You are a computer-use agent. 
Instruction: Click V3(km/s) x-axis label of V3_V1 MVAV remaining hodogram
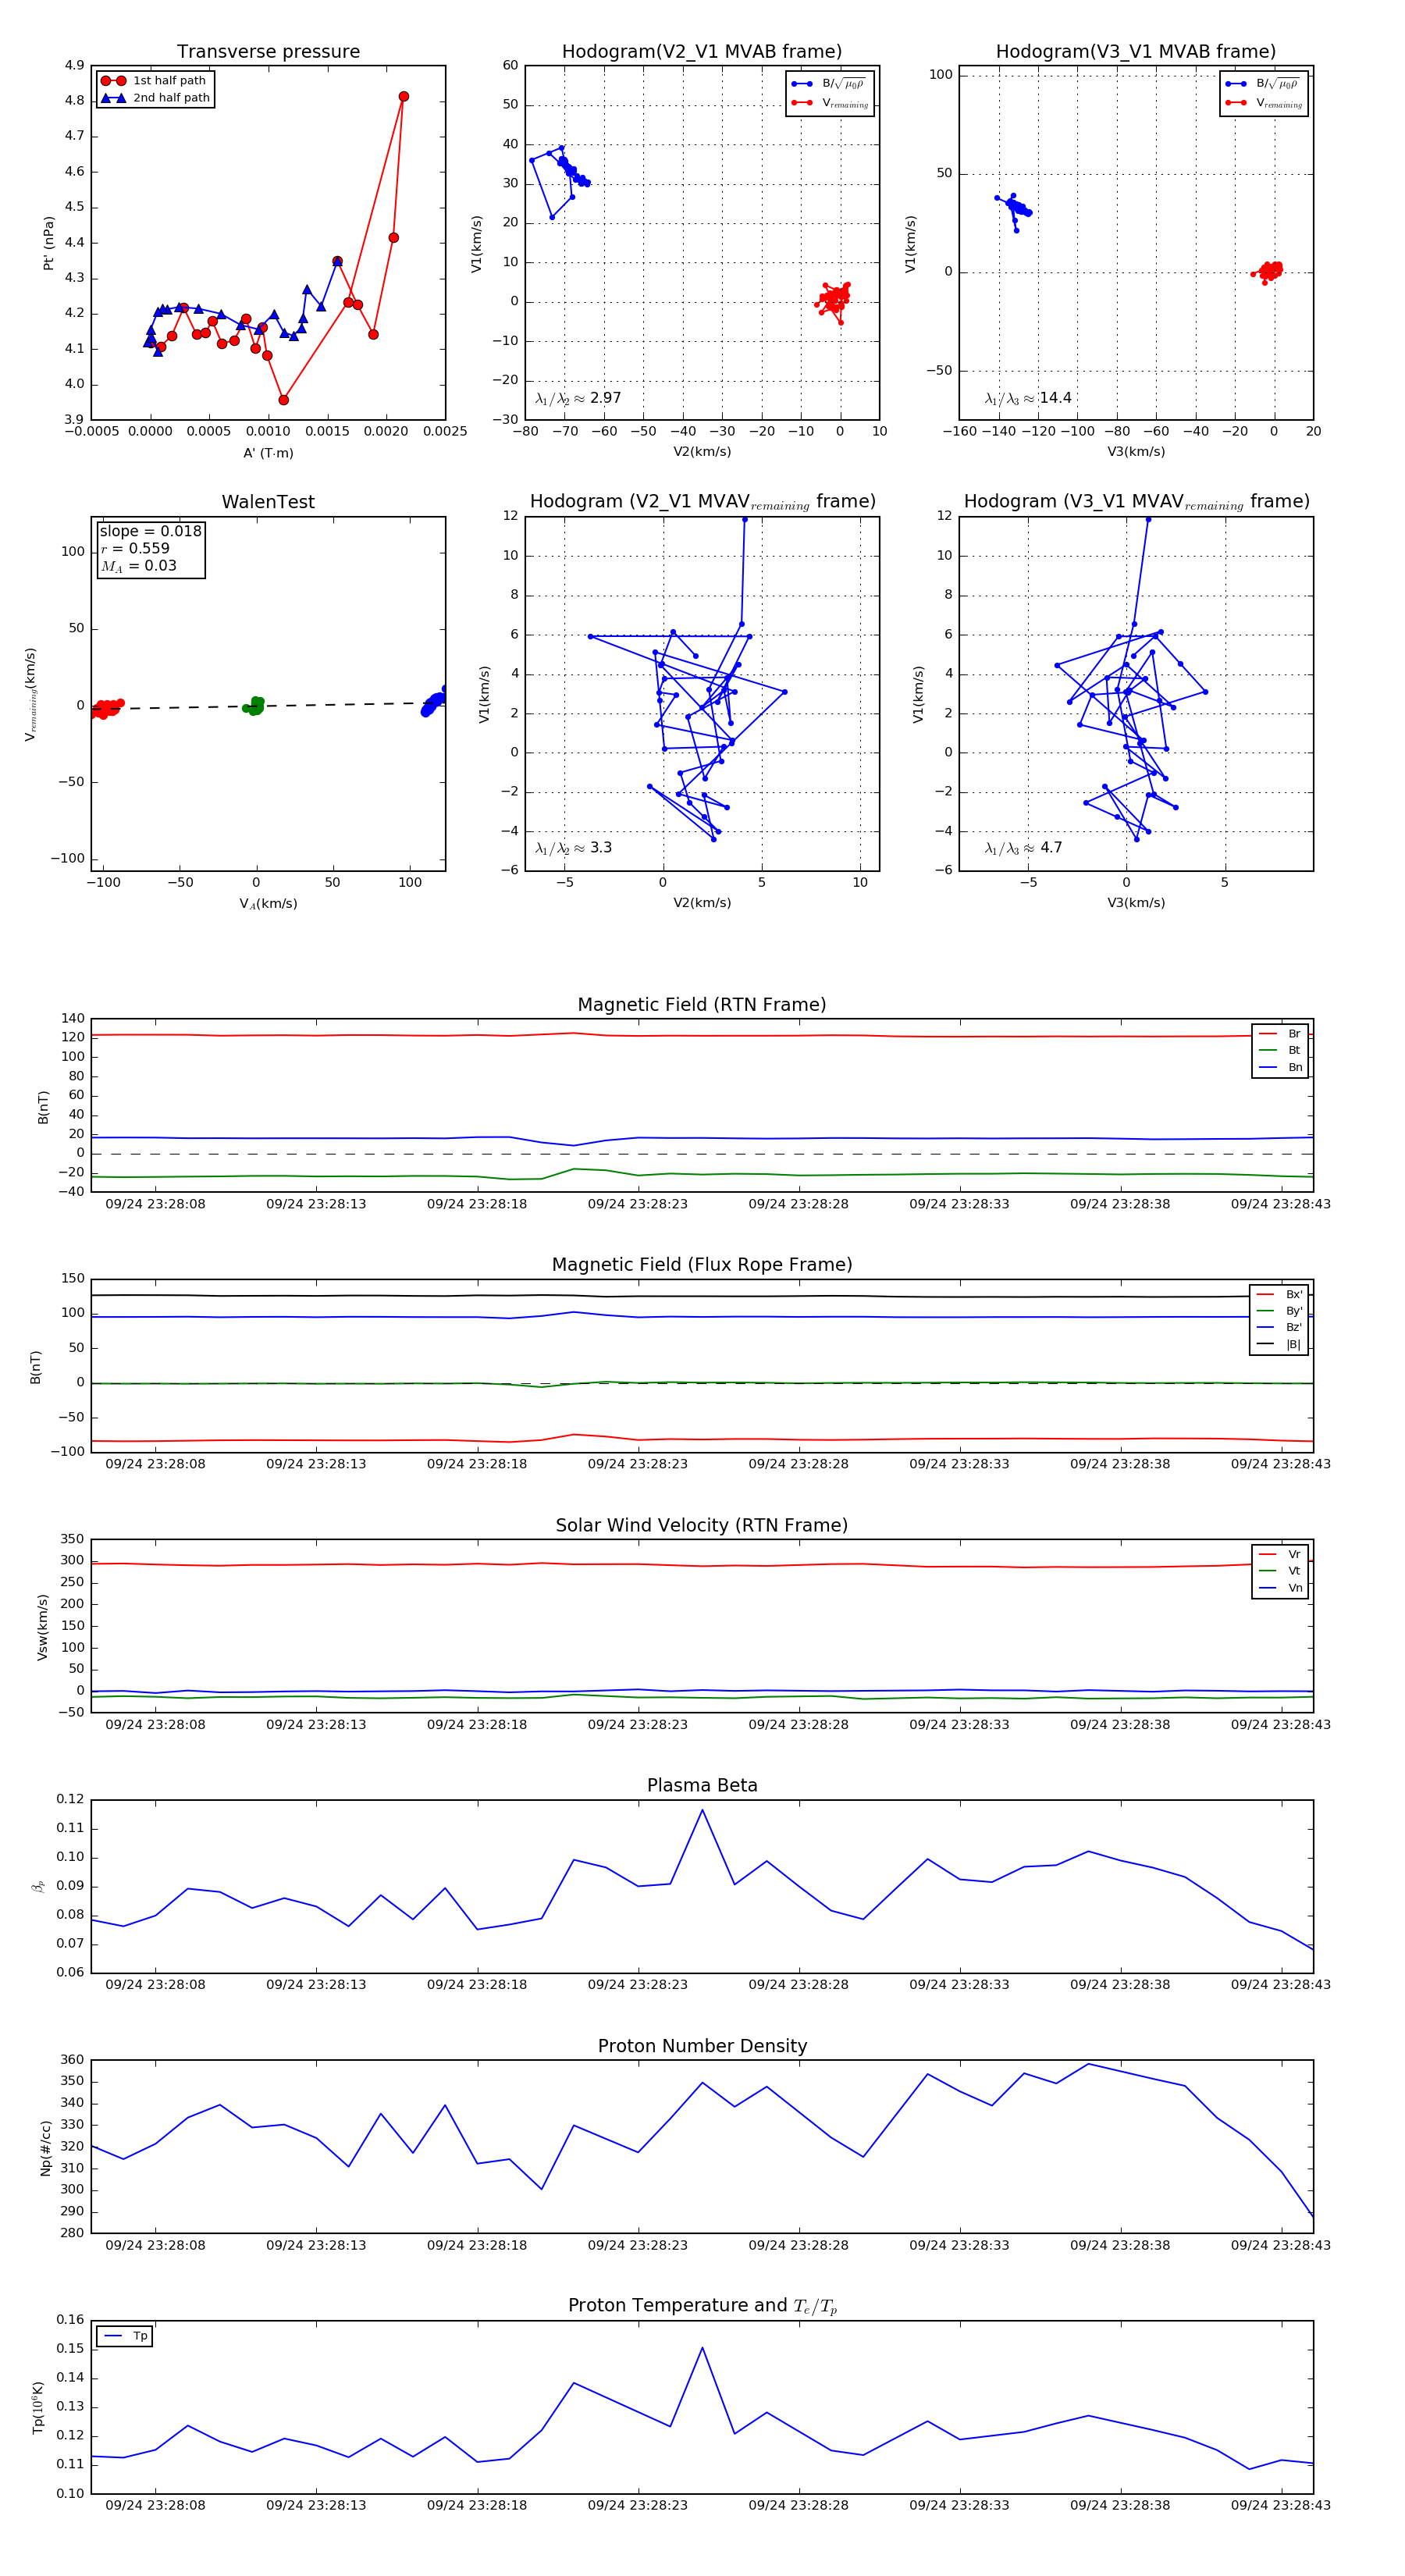[x=1136, y=903]
